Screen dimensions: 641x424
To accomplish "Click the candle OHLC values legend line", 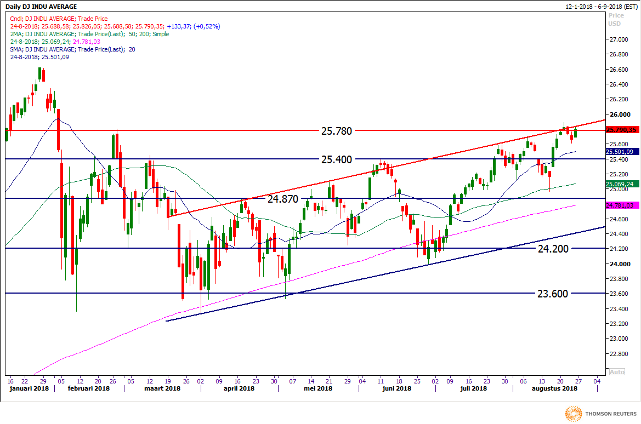I will (115, 26).
